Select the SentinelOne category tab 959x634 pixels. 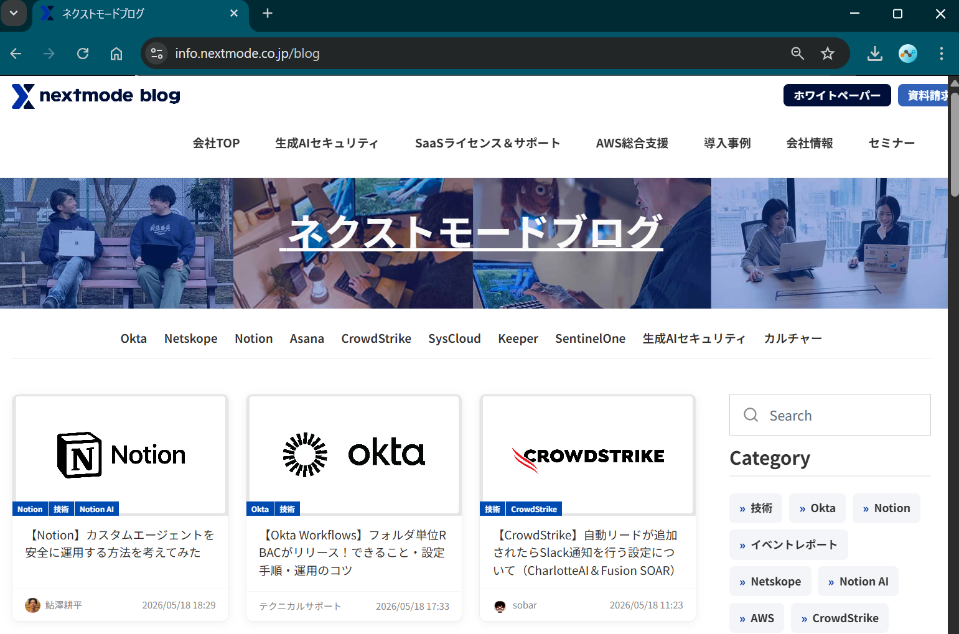point(591,338)
